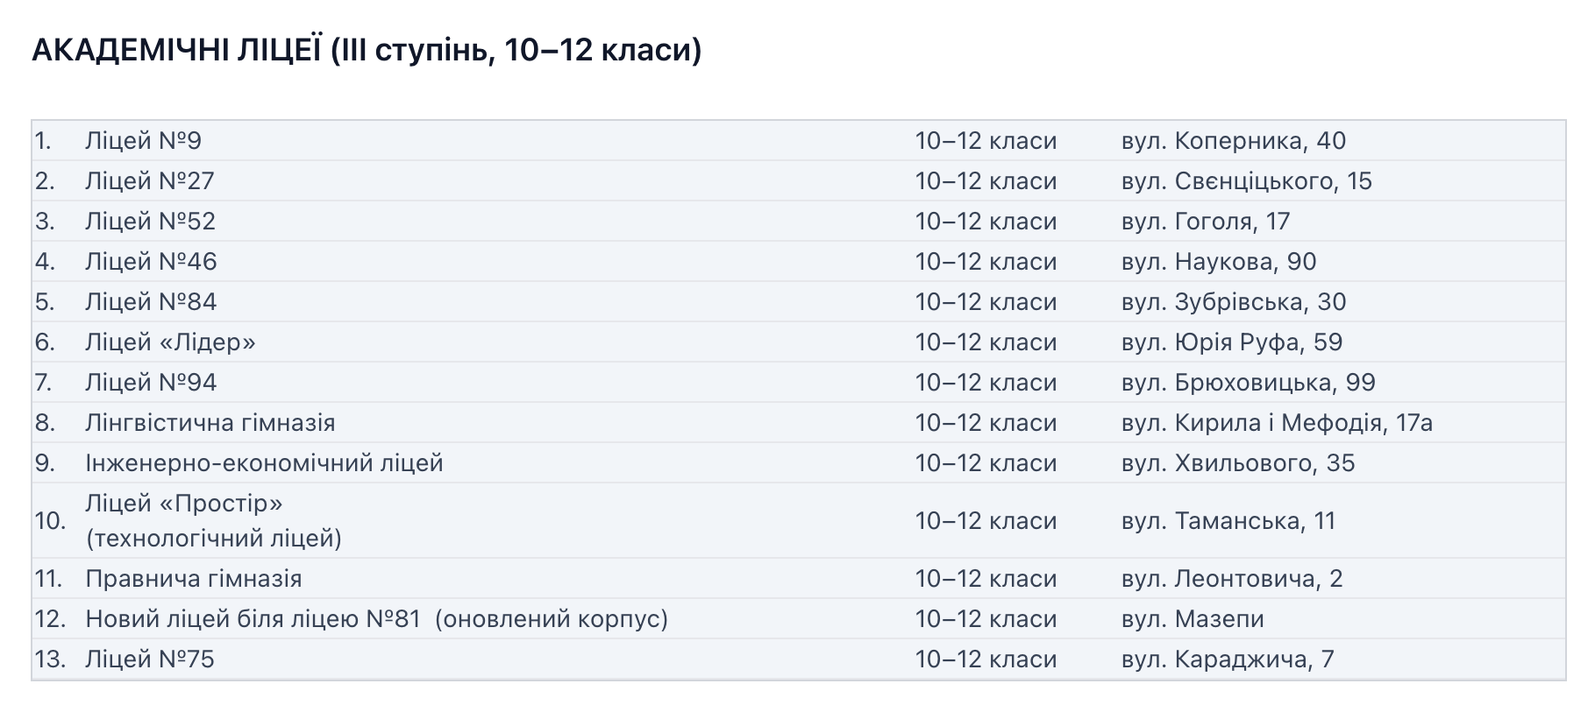Click the address "вул. Наукова, 90"
This screenshot has height=712, width=1595.
(x=1218, y=262)
